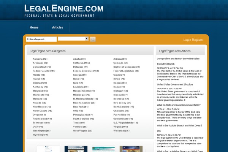The width and height of the screenshot is (228, 152).
Task: Click the second dark blue website thumbnail
Action: [x=76, y=149]
